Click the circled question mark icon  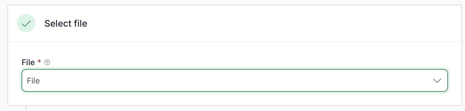click(47, 62)
